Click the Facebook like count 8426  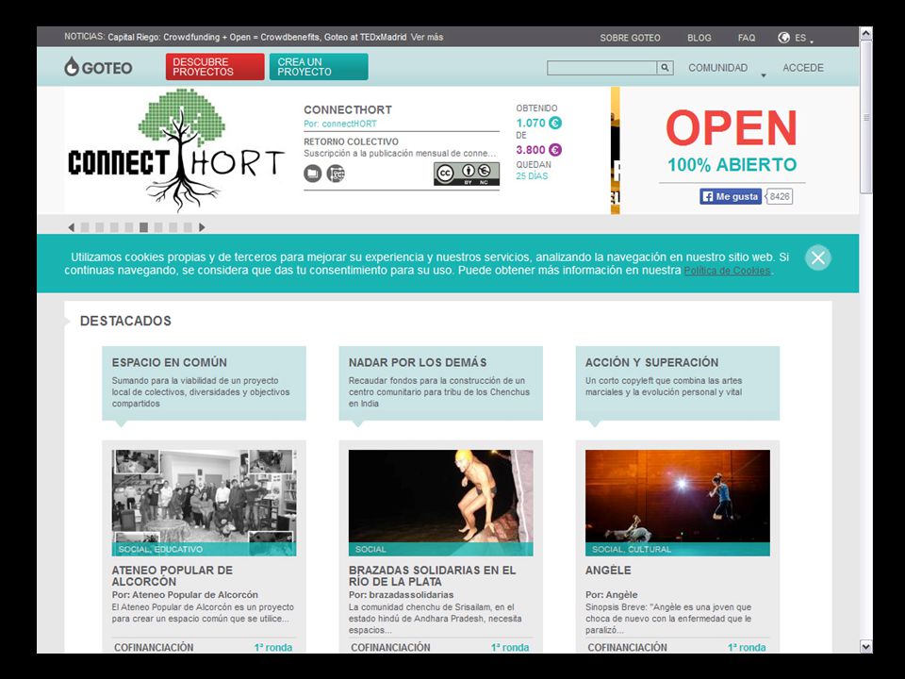click(780, 196)
